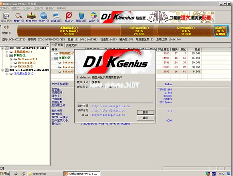Image resolution: width=233 pixels, height=176 pixels.
Task: Select Develop(E:) in the left tree
Action: tap(27, 63)
